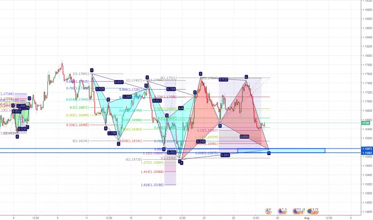Viewport: 373px width, 220px height.
Task: Select the 0.429 ratio label
Action: [x=100, y=89]
